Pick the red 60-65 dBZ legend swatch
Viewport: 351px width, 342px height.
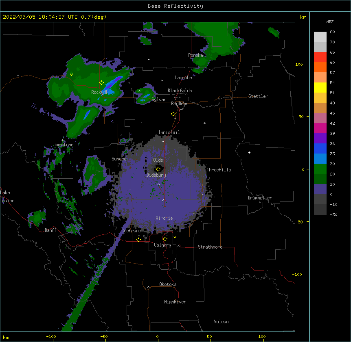click(x=320, y=57)
